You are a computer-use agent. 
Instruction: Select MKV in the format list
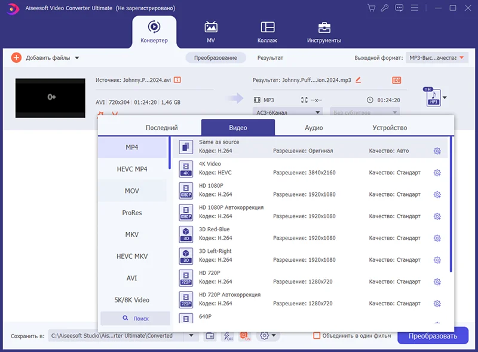pyautogui.click(x=132, y=234)
